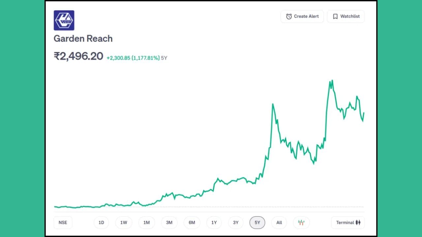The height and width of the screenshot is (237, 422).
Task: Choose the 6M time period
Action: point(192,223)
